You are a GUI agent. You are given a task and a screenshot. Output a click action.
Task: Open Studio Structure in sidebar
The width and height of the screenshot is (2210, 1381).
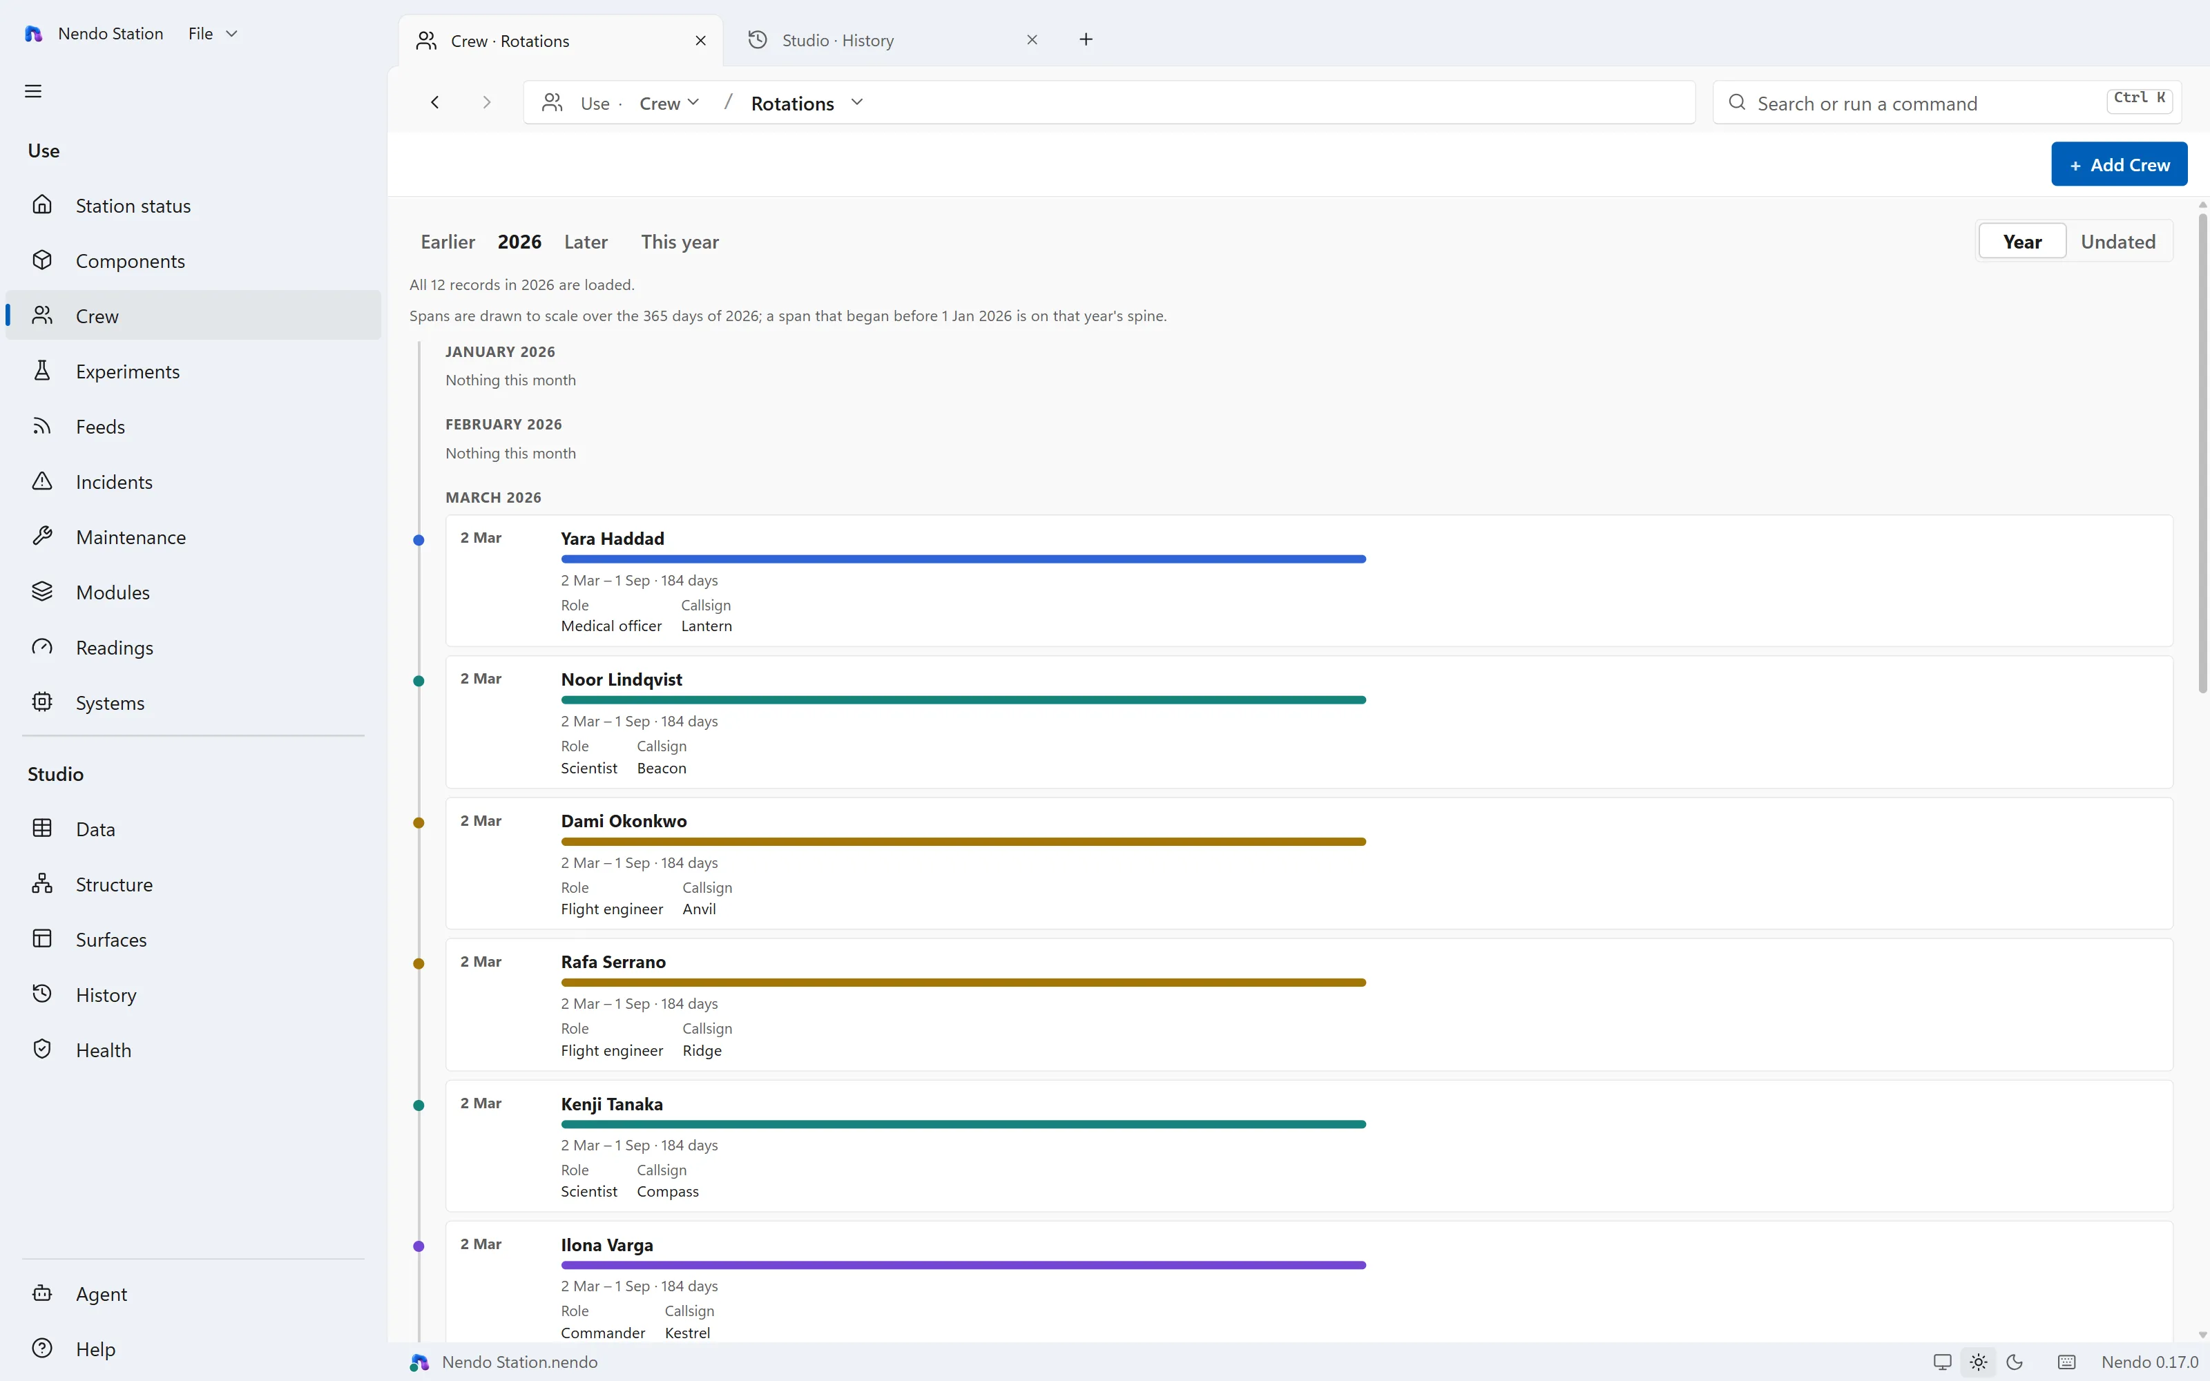pyautogui.click(x=193, y=884)
